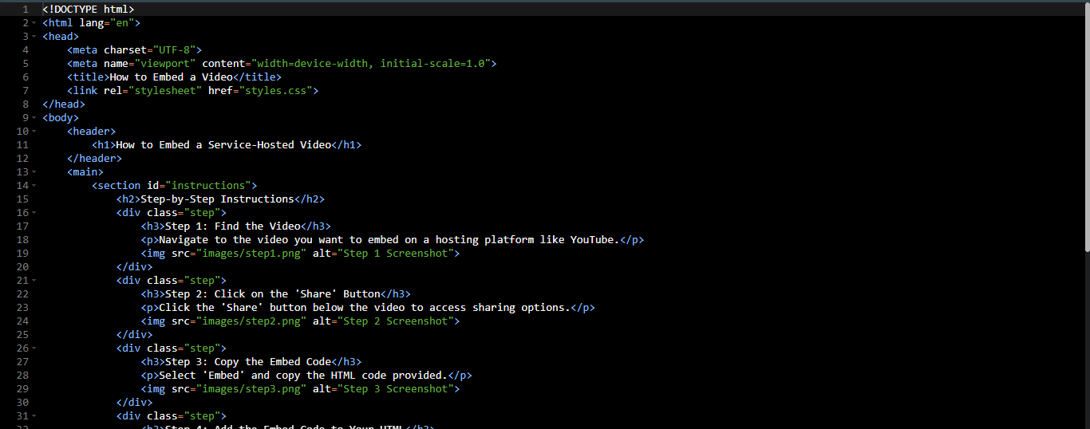Click the paragraph 'Navigate to the video you want to embed'
The height and width of the screenshot is (429, 1090).
pos(389,240)
